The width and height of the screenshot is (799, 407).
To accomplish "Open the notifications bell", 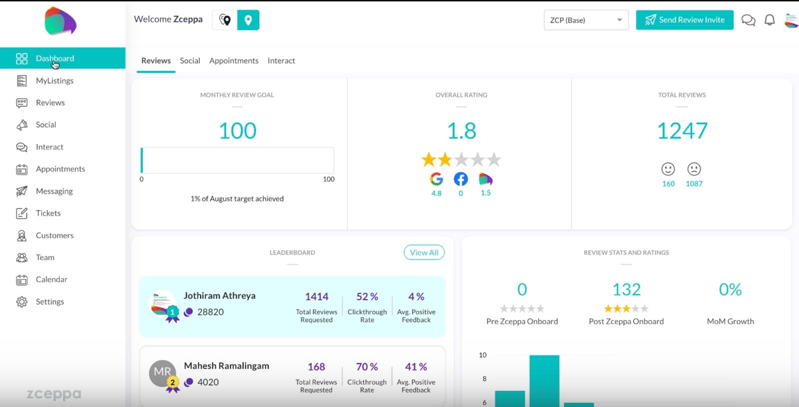I will [x=770, y=20].
